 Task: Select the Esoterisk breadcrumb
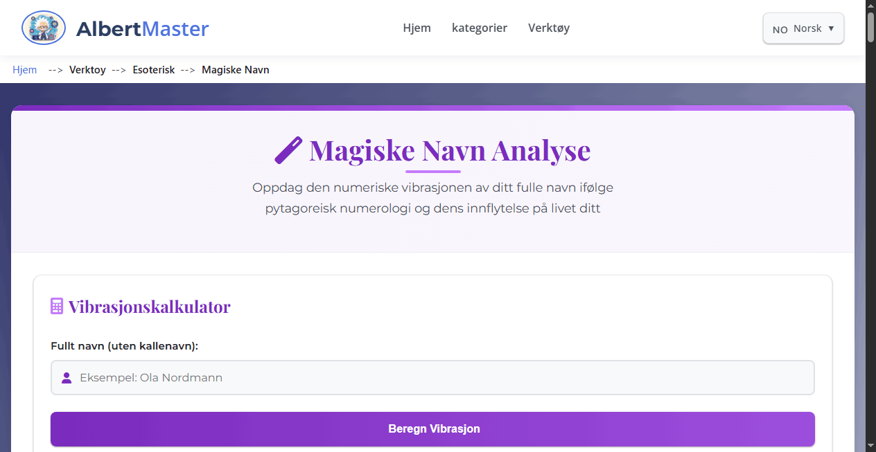click(x=154, y=70)
